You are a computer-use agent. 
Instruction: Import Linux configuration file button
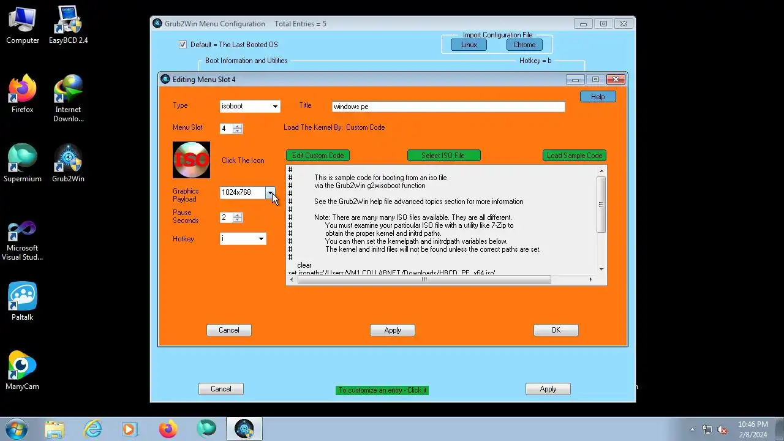[x=469, y=45]
